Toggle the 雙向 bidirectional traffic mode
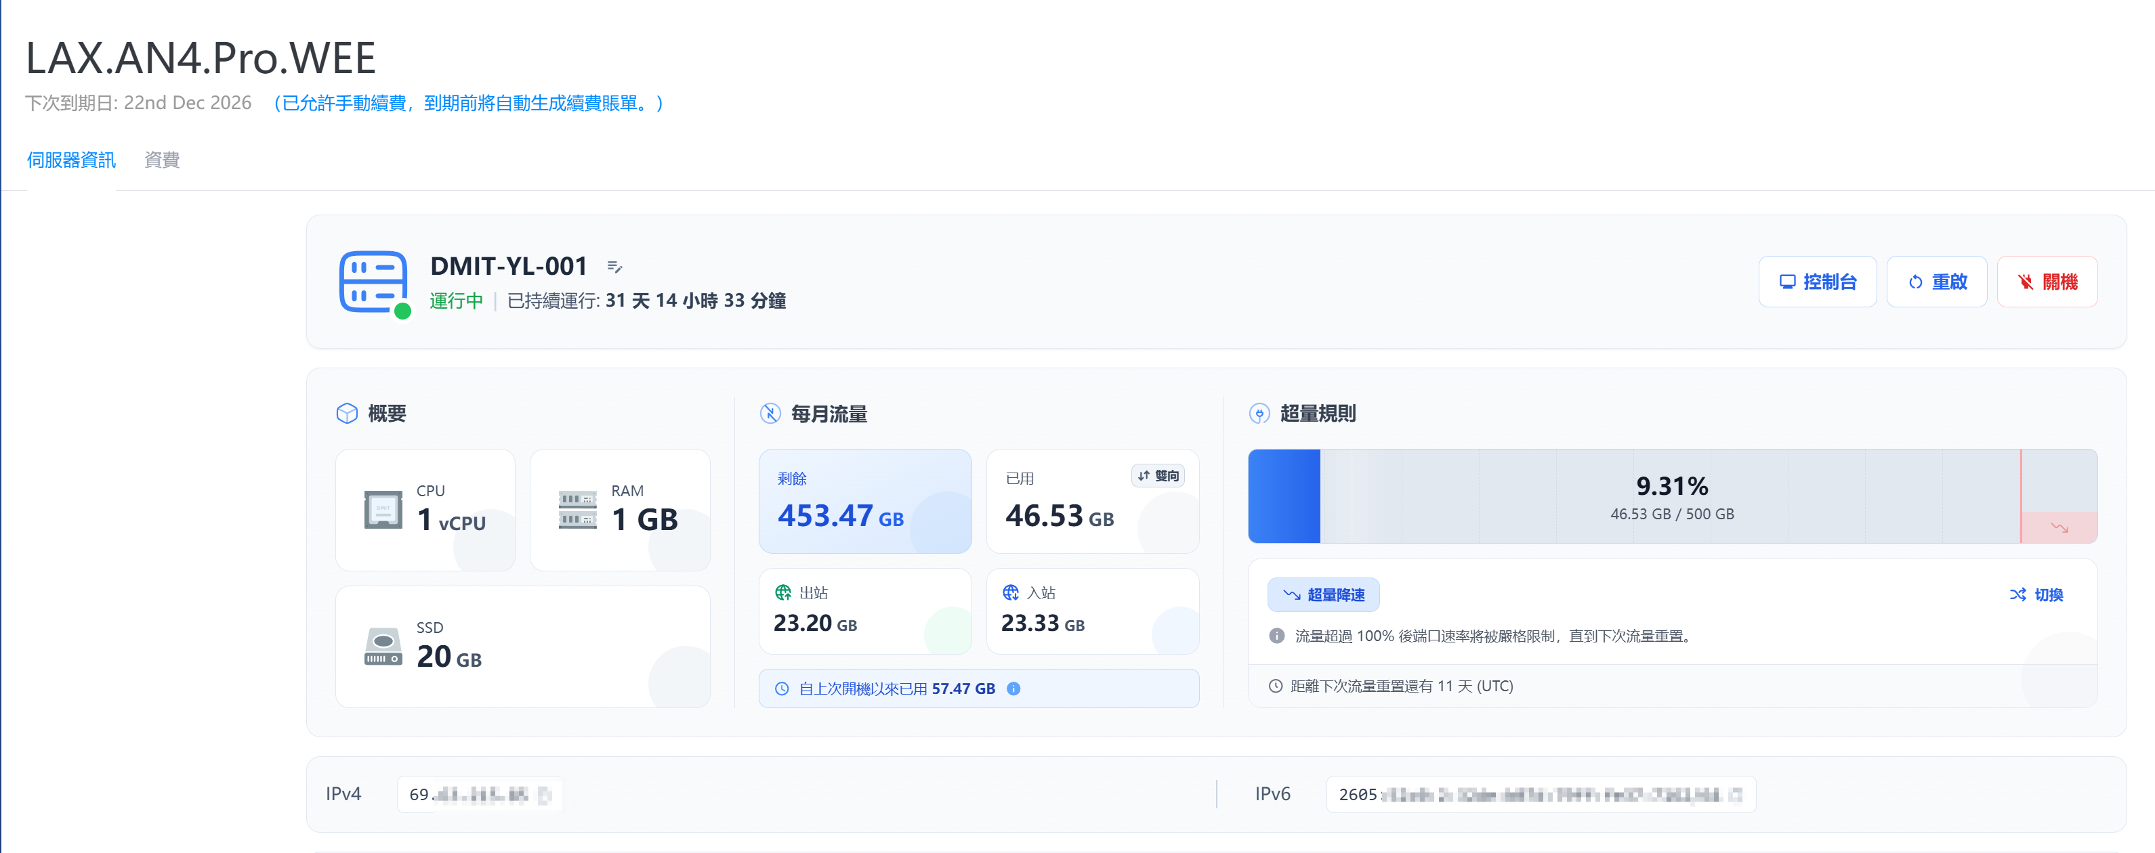The height and width of the screenshot is (853, 2155). (1158, 476)
